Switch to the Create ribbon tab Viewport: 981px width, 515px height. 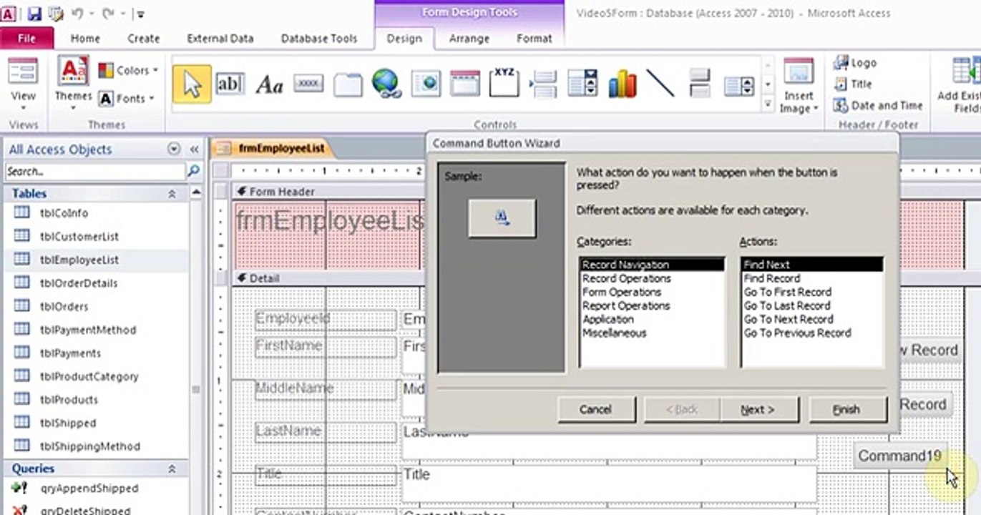[x=143, y=39]
